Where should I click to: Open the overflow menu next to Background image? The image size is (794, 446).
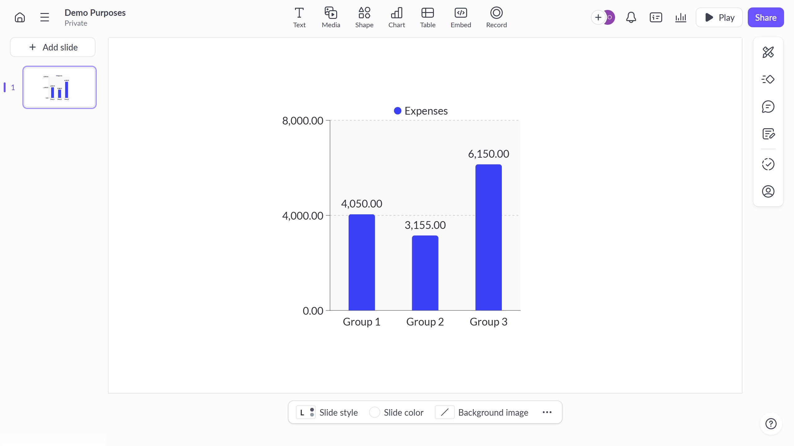point(547,412)
